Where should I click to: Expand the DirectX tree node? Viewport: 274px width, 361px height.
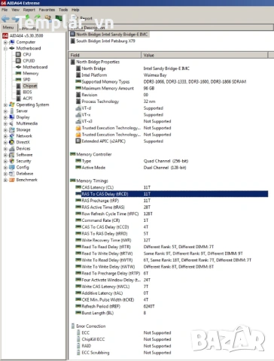point(5,142)
